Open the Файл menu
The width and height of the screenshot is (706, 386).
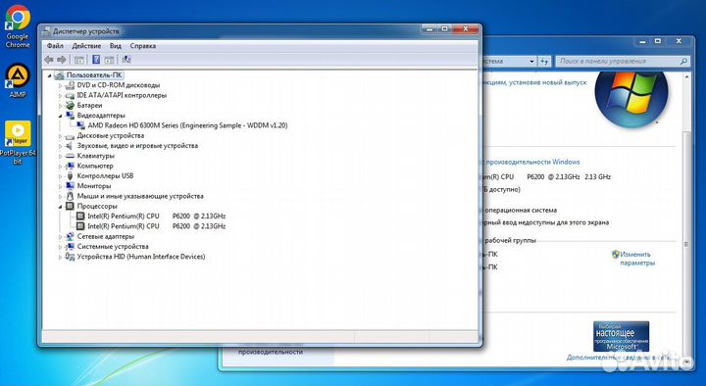tap(55, 46)
